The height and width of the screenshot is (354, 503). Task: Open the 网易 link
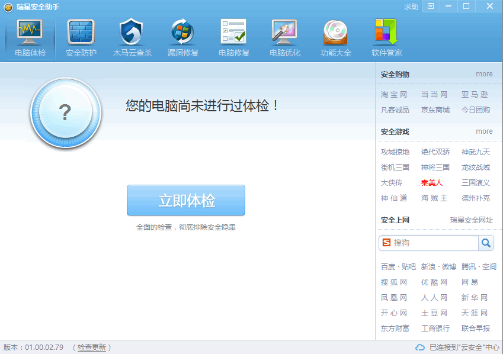[470, 282]
